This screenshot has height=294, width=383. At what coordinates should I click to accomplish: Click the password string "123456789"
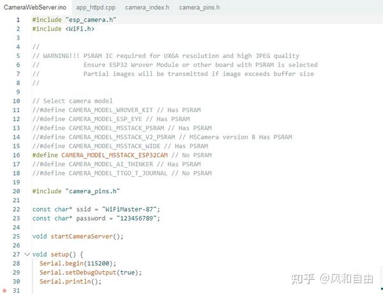click(x=137, y=218)
